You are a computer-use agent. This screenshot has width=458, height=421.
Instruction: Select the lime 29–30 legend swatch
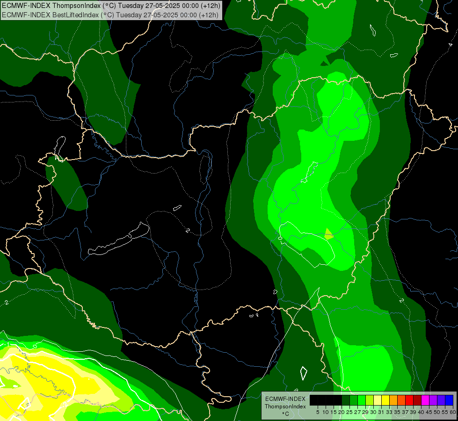click(x=370, y=400)
